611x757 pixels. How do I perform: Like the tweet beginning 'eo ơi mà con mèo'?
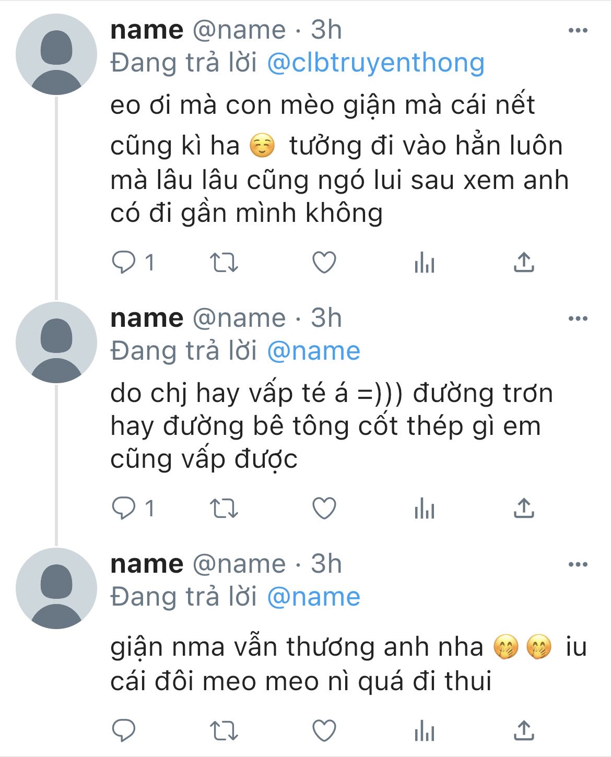click(x=324, y=263)
